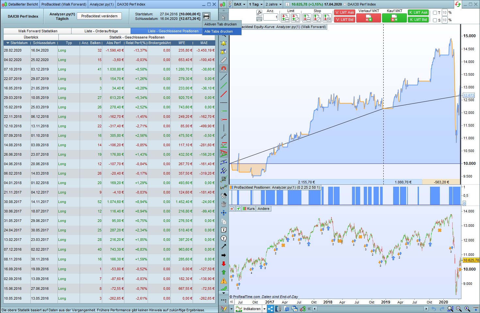Select the green line drawing tool
This screenshot has width=480, height=313.
[x=224, y=86]
